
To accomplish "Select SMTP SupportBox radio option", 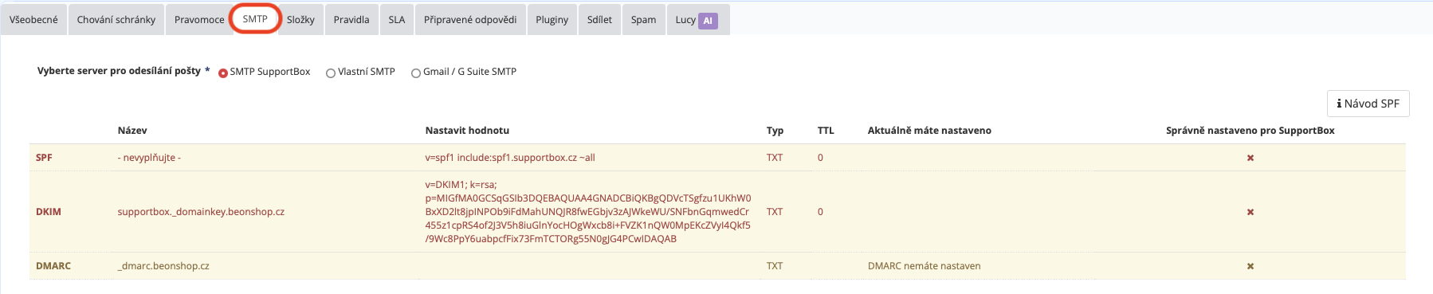I will (223, 73).
